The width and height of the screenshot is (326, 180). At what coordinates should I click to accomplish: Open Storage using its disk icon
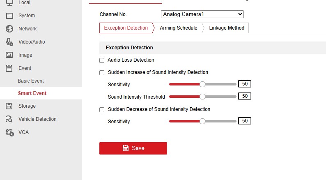pos(9,106)
